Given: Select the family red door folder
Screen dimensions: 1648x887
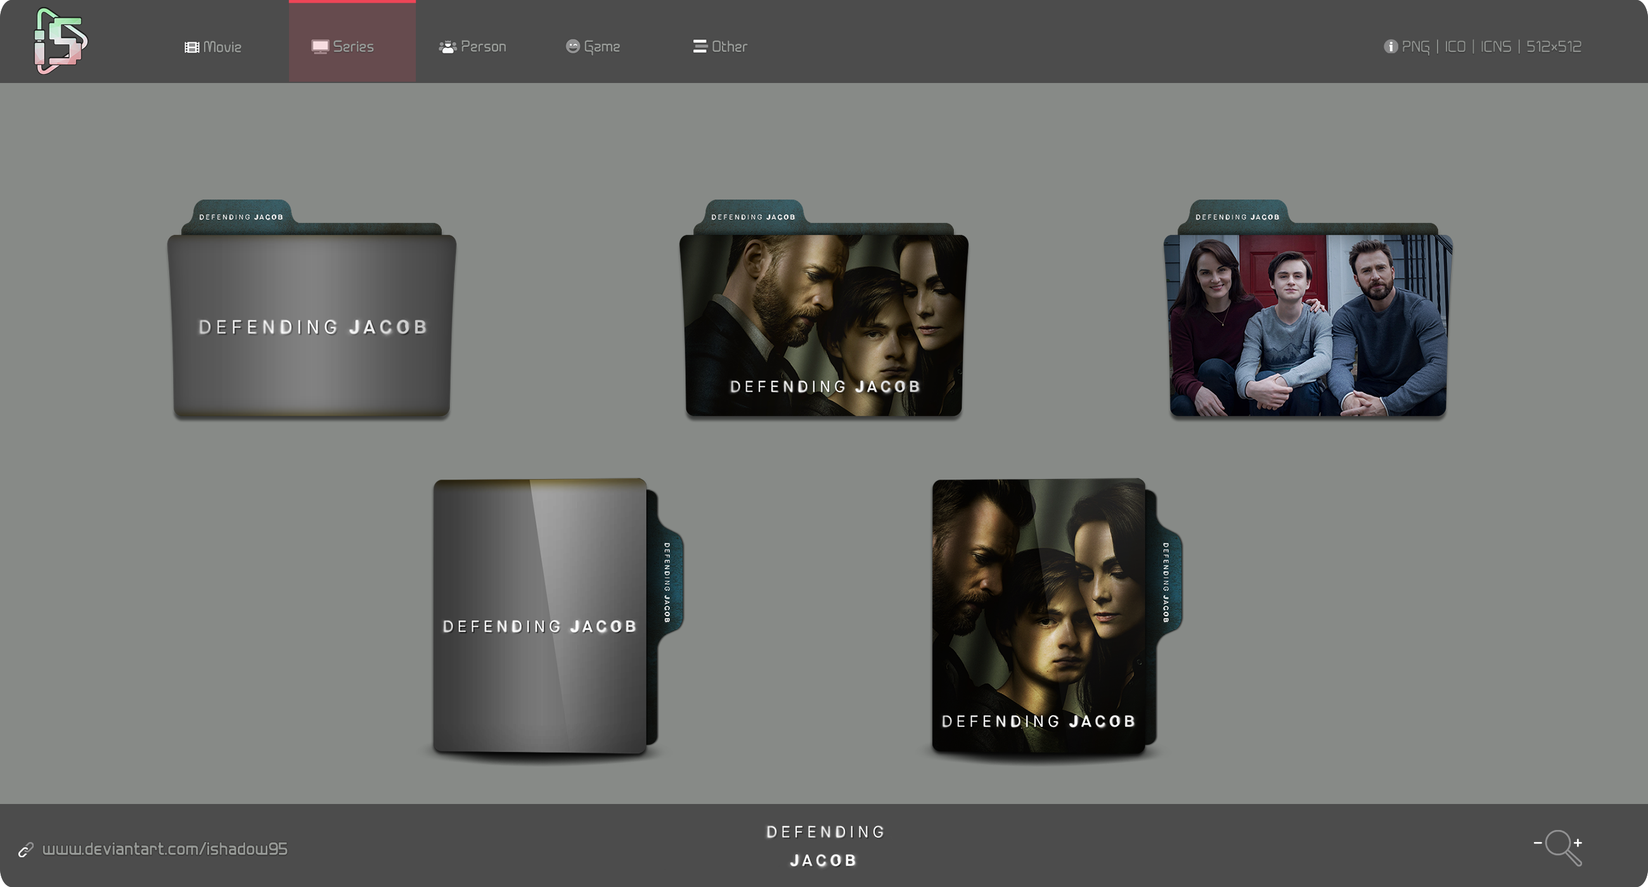Looking at the screenshot, I should coord(1308,310).
